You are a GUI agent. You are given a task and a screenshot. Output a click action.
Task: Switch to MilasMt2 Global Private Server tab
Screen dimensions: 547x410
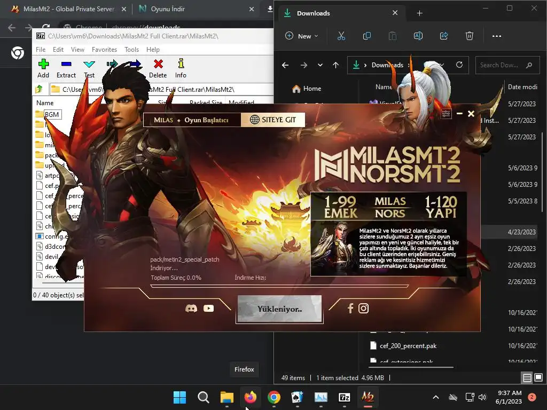pyautogui.click(x=68, y=9)
